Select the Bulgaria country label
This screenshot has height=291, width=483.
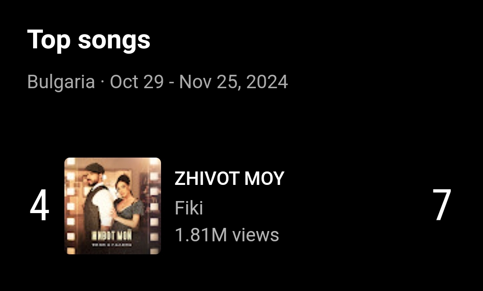pyautogui.click(x=61, y=82)
